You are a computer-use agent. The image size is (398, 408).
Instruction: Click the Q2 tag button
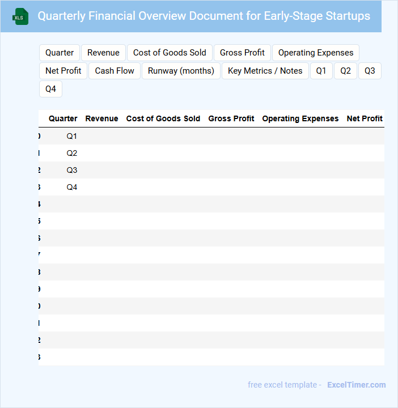[346, 71]
